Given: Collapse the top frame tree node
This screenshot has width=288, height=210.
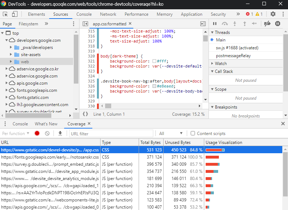Looking at the screenshot, I should [2, 33].
